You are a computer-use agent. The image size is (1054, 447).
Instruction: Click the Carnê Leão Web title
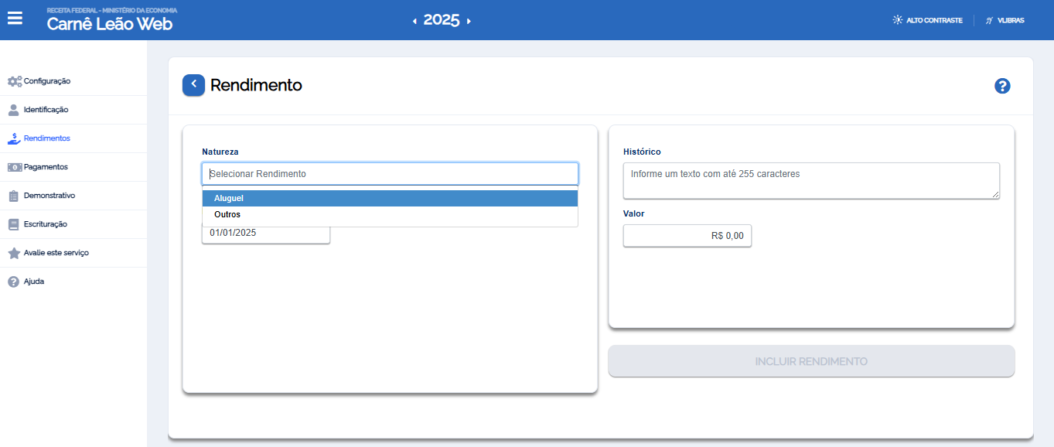tap(110, 24)
